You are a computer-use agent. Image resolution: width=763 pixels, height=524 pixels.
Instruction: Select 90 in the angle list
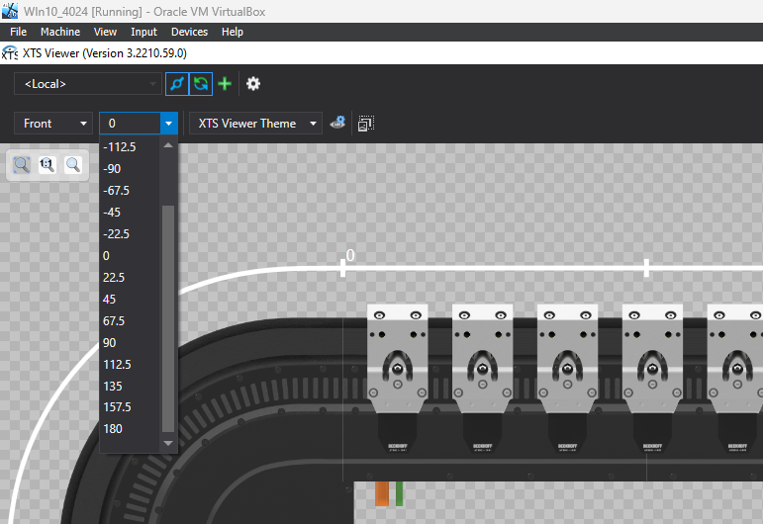(x=130, y=343)
